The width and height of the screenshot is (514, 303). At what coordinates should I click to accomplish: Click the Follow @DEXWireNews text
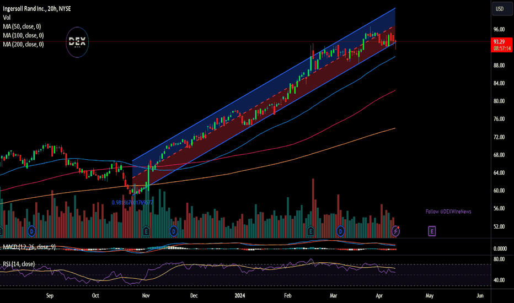448,212
